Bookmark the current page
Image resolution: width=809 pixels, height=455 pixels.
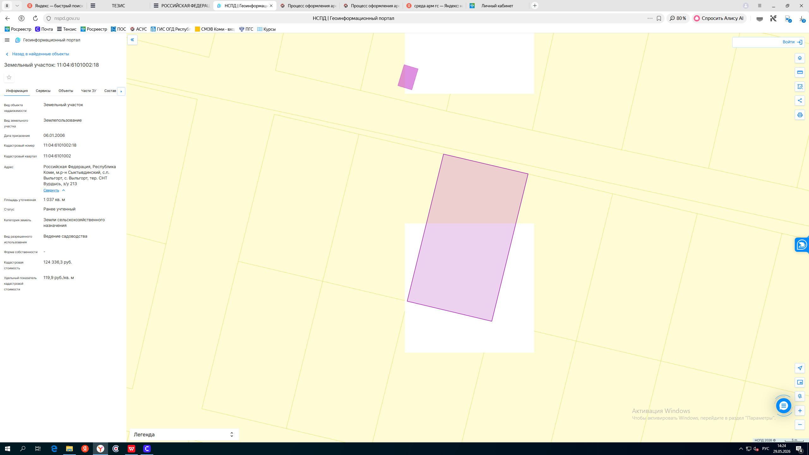coord(659,18)
